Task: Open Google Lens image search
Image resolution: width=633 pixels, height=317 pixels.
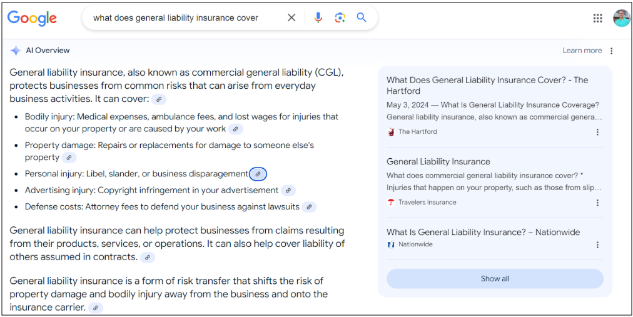Action: point(340,18)
